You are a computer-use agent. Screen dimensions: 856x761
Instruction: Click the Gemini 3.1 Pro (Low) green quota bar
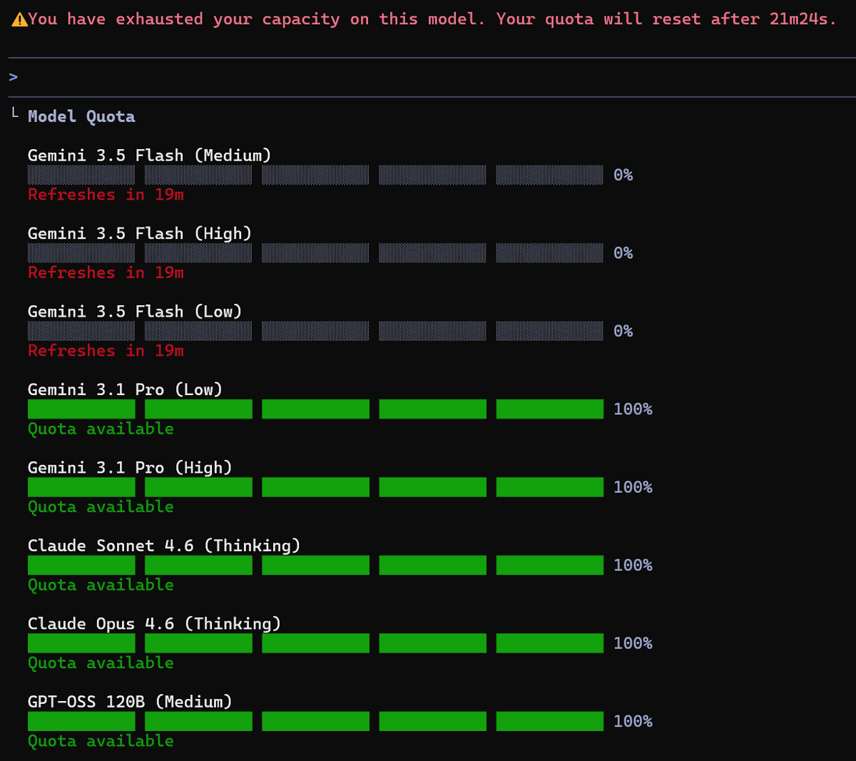[x=315, y=409]
